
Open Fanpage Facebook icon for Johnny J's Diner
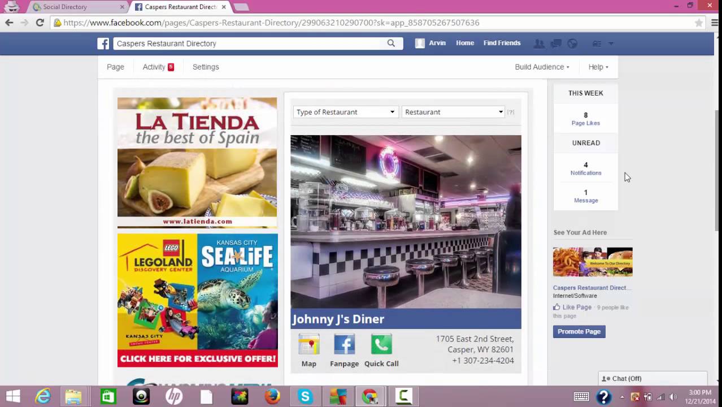click(344, 344)
